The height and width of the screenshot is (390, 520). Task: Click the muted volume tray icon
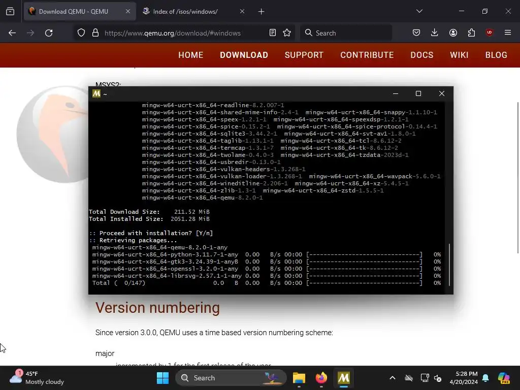pos(438,378)
